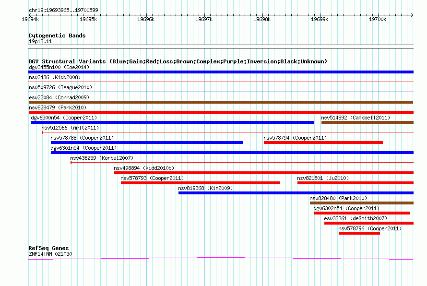Select the dgv6302n54 (Cooper2011) label
The height and width of the screenshot is (286, 427).
click(346, 208)
